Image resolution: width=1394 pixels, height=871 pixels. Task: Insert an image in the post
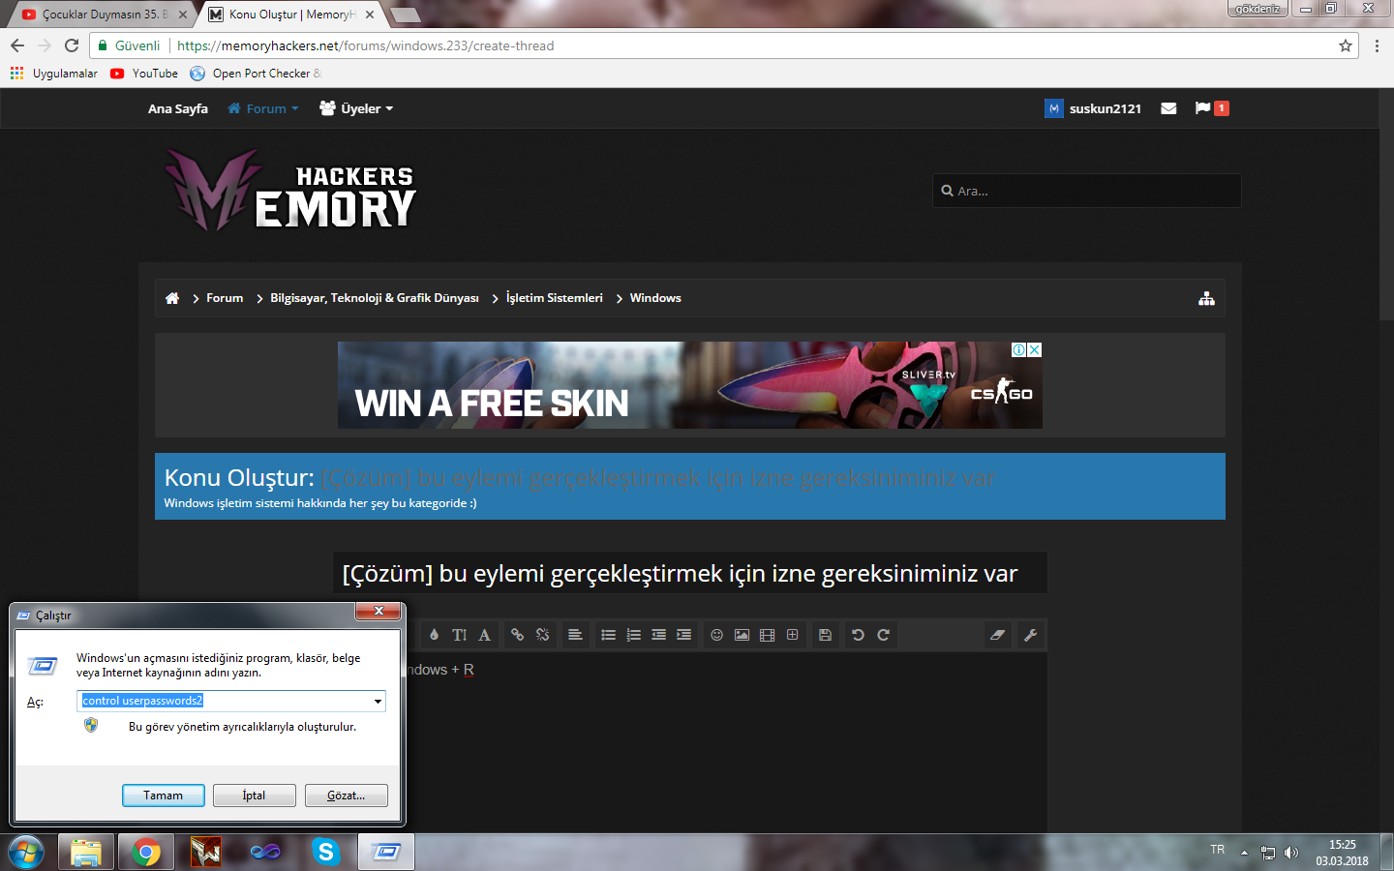click(742, 635)
